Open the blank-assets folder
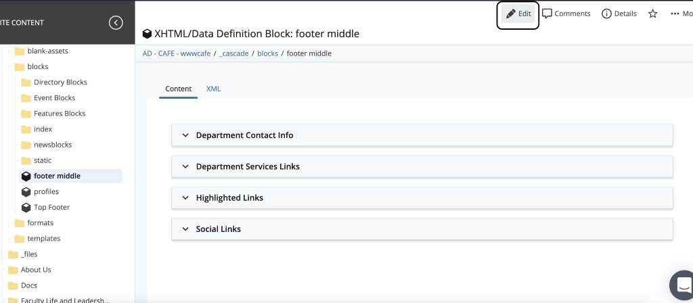The width and height of the screenshot is (693, 303). tap(48, 51)
